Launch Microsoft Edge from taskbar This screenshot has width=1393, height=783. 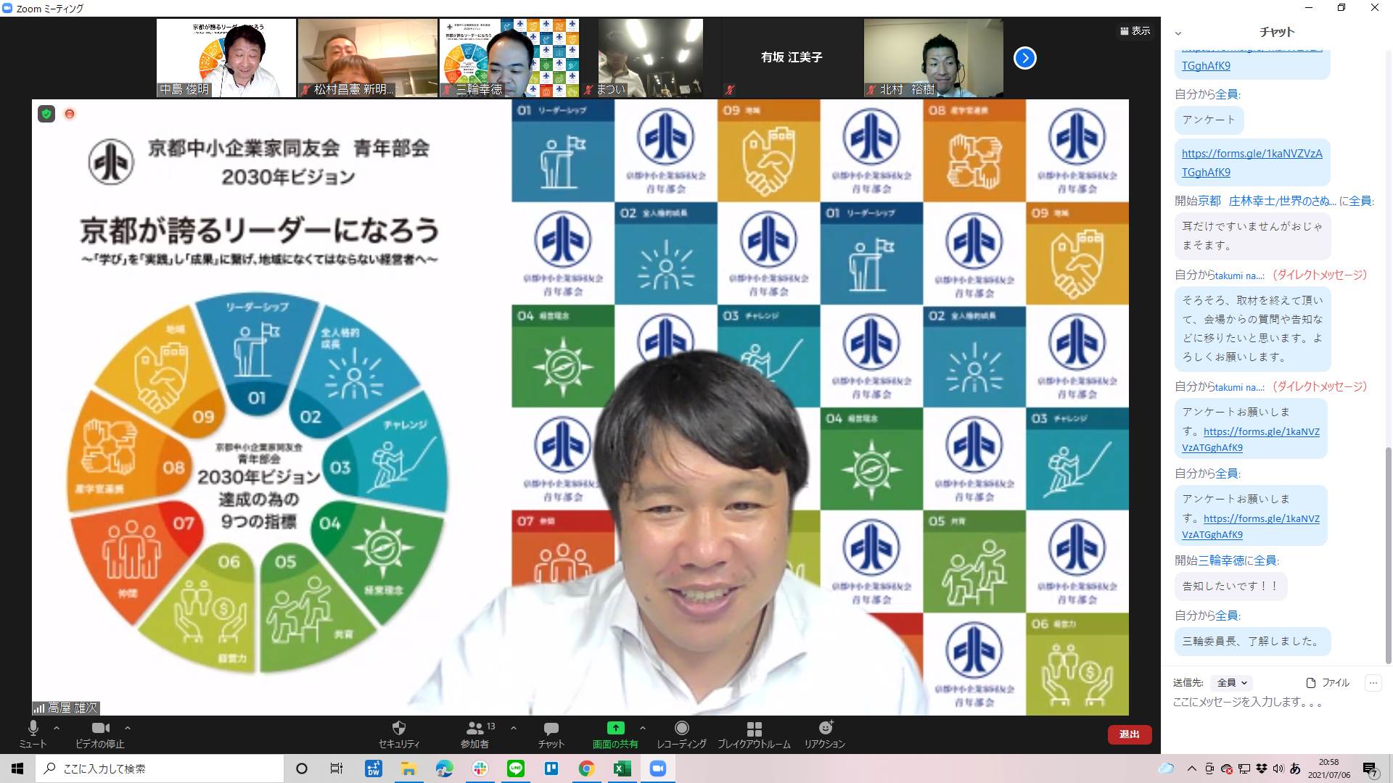(x=444, y=768)
